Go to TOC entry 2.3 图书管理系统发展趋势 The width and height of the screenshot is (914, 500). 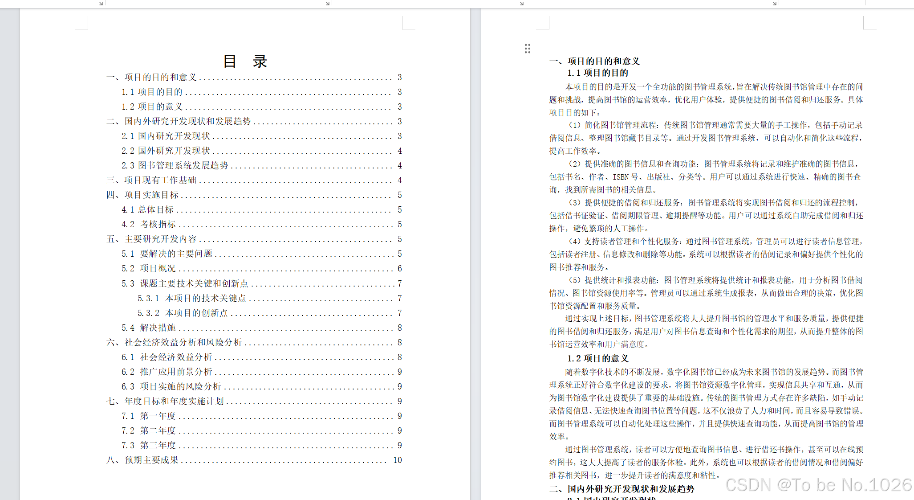[175, 165]
